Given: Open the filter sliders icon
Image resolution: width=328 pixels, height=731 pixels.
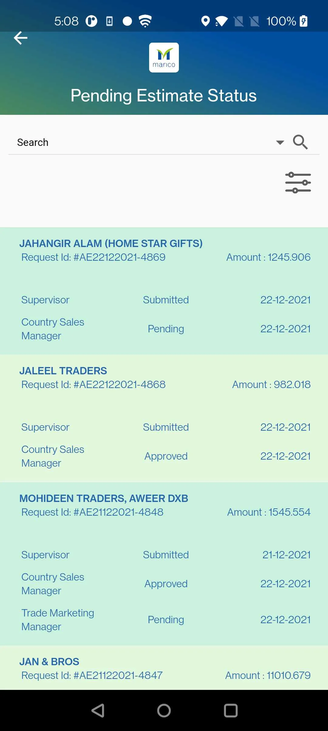Looking at the screenshot, I should 298,183.
